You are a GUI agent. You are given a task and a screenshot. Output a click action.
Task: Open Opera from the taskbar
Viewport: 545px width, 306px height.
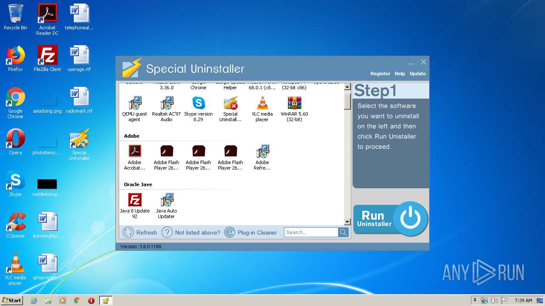pyautogui.click(x=91, y=300)
